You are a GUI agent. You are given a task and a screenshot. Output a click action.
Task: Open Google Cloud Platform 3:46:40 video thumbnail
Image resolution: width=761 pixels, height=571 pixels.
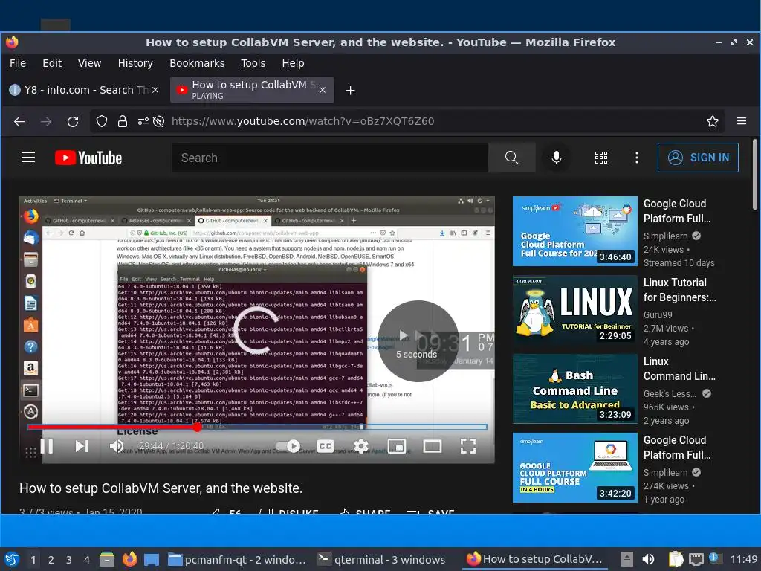[x=574, y=231]
